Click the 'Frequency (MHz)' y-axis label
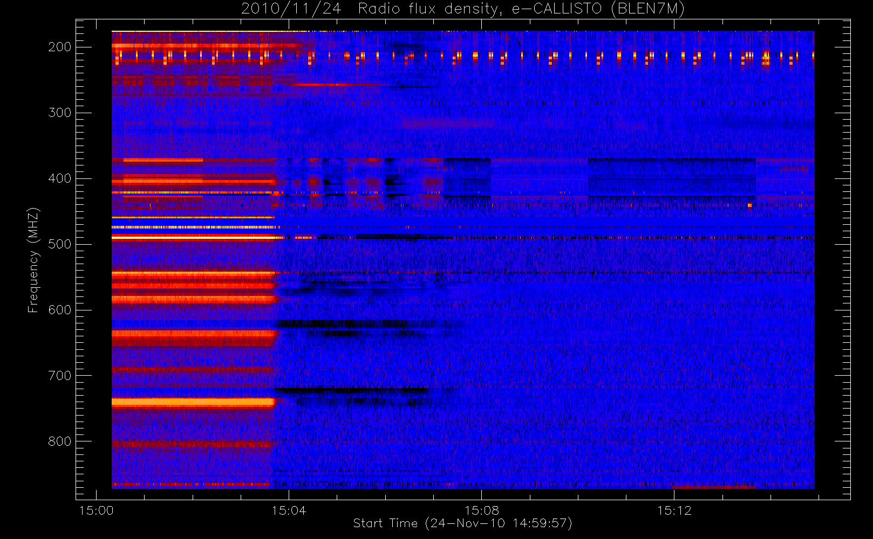The image size is (873, 539). pos(33,260)
